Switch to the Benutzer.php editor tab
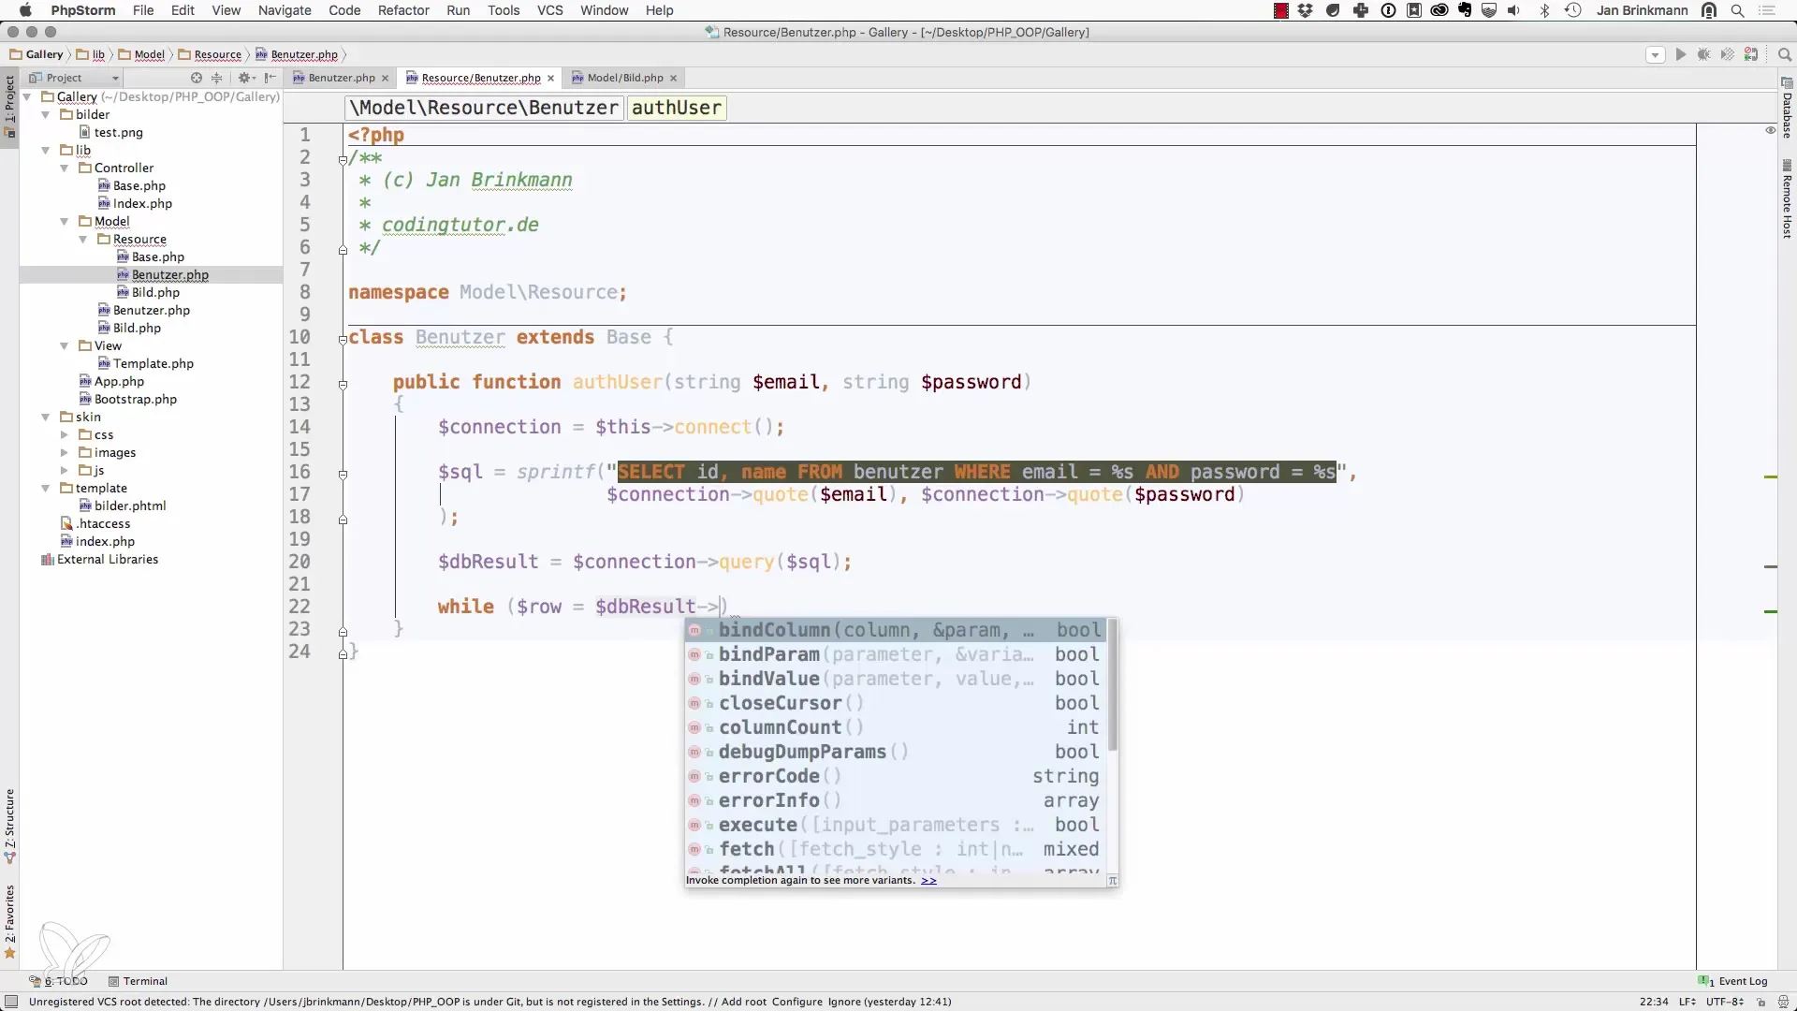 click(x=341, y=78)
